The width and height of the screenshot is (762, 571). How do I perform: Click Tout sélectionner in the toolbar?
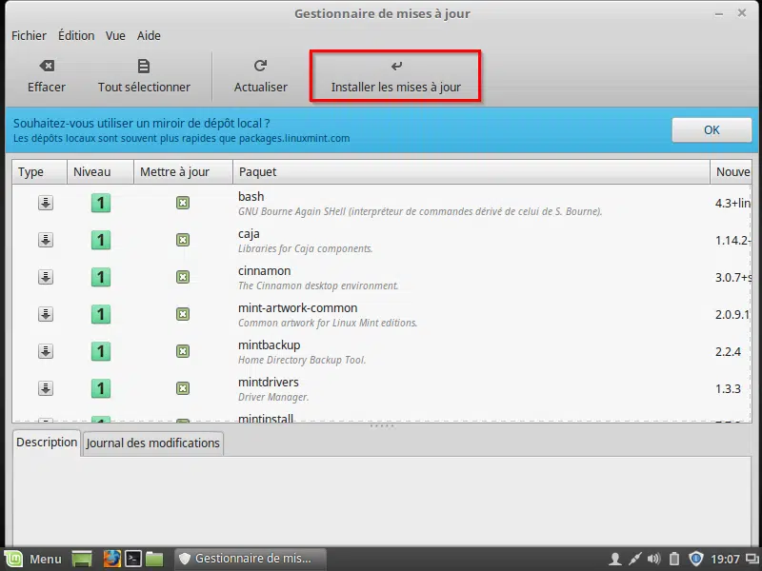point(144,76)
